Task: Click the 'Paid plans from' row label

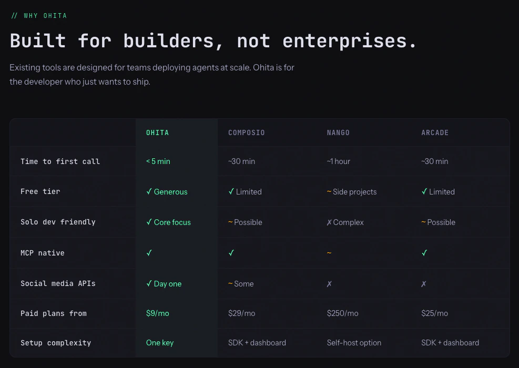Action: [54, 313]
